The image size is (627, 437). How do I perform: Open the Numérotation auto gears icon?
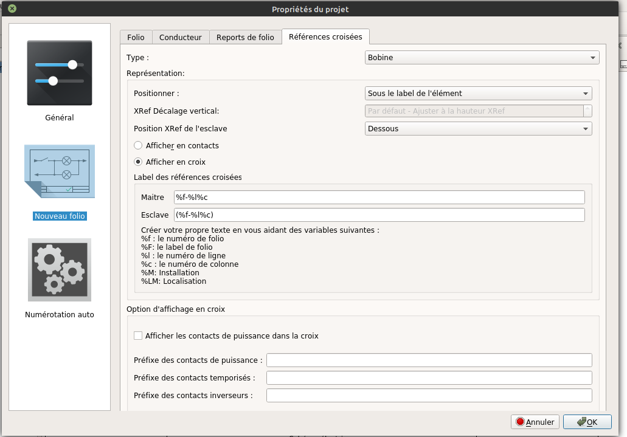point(60,270)
